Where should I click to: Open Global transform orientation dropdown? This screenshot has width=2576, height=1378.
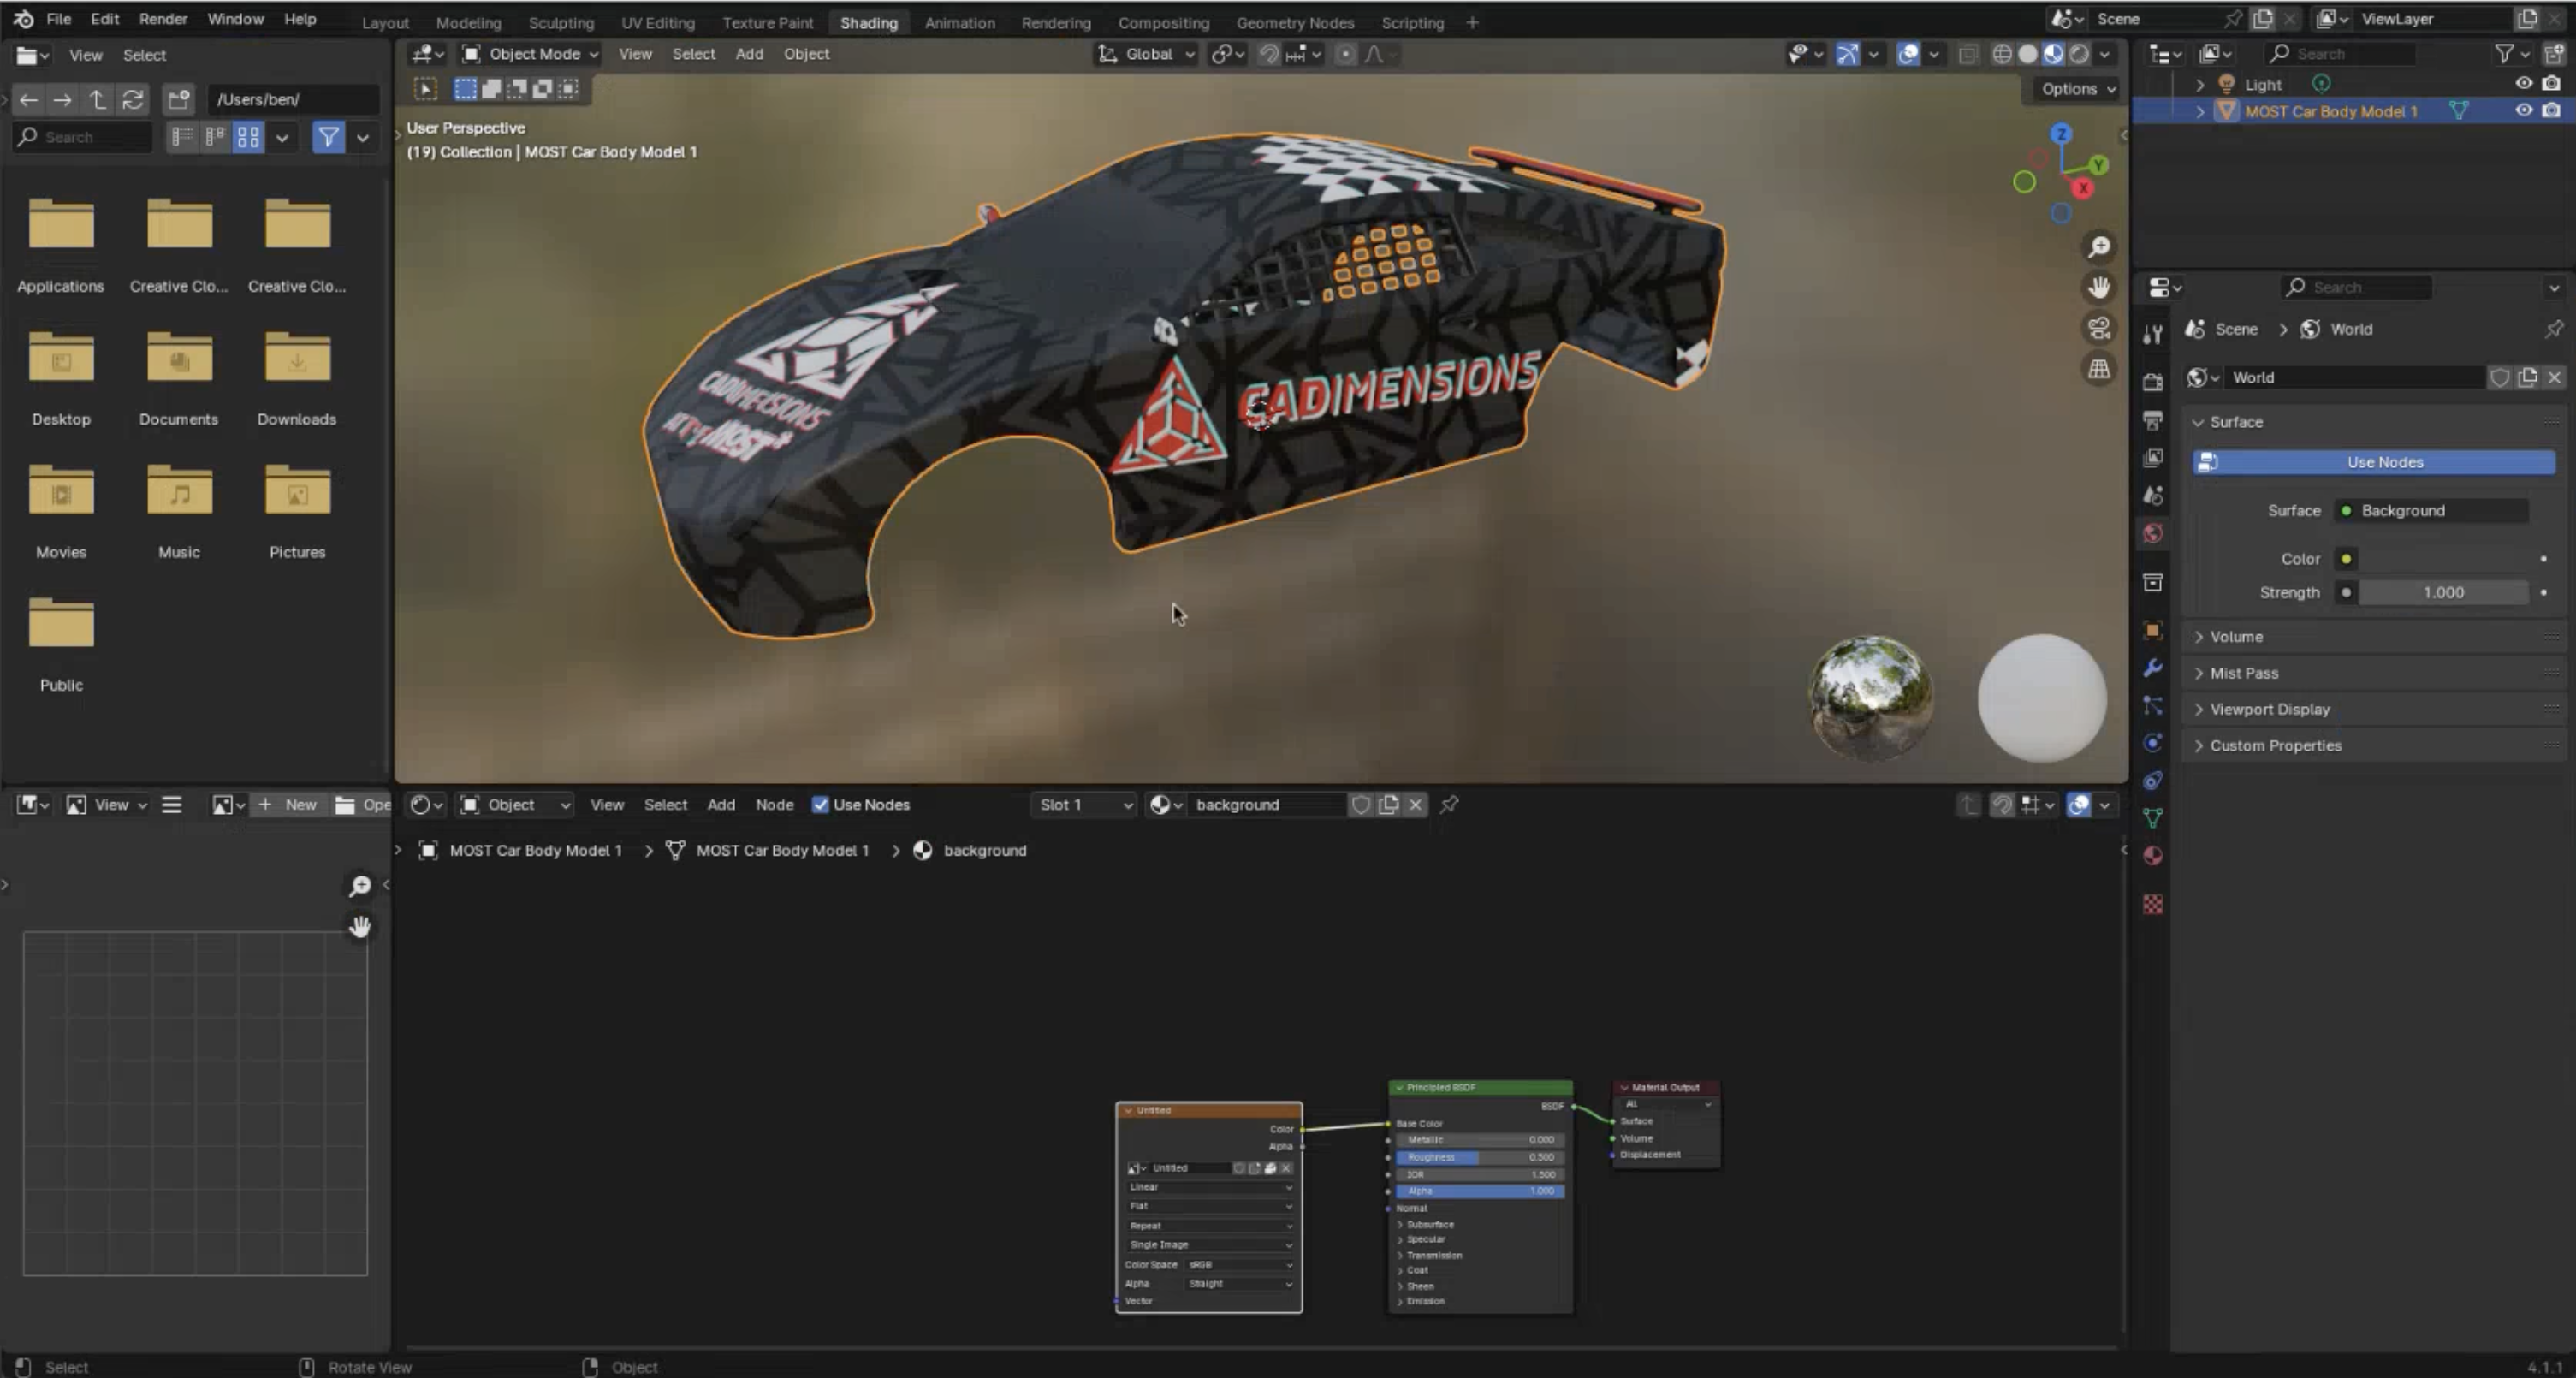(x=1146, y=54)
